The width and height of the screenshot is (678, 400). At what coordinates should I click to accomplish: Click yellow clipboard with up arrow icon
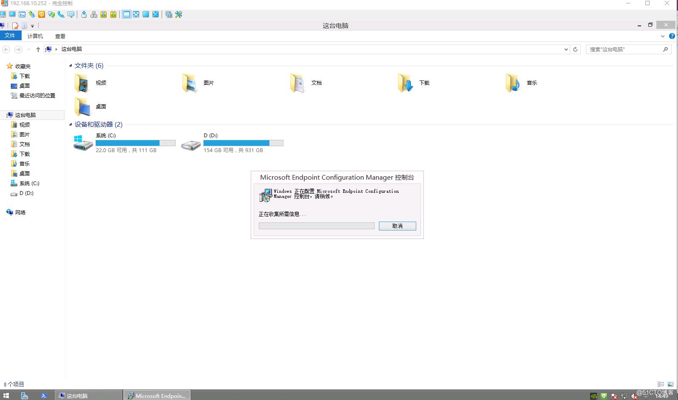click(113, 14)
